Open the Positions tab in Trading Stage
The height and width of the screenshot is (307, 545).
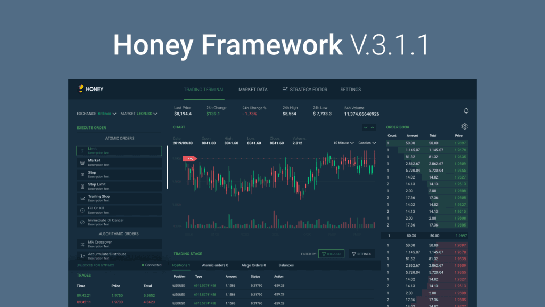coord(181,265)
